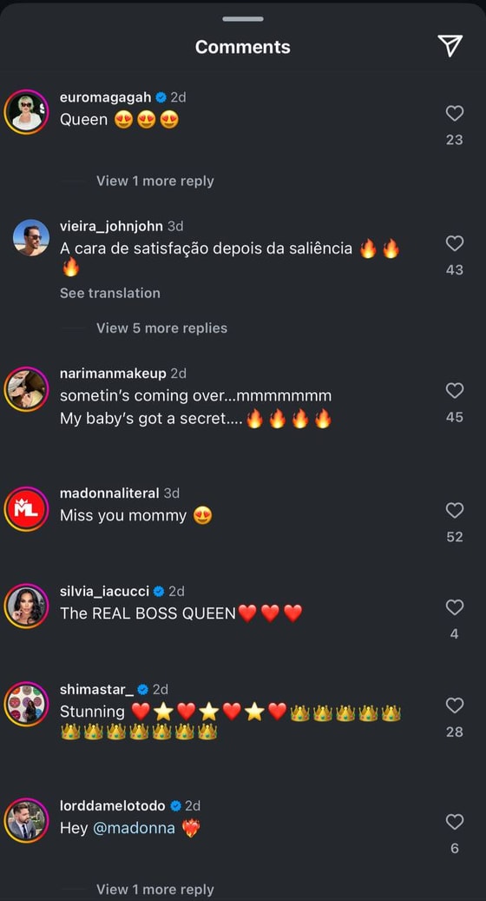486x901 pixels.
Task: Tap heart on madonnaliteral's comment
Action: [455, 510]
